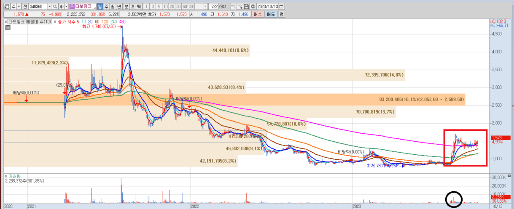Click the empty custom interval field
This screenshot has height=209, width=514.
[x=199, y=6]
